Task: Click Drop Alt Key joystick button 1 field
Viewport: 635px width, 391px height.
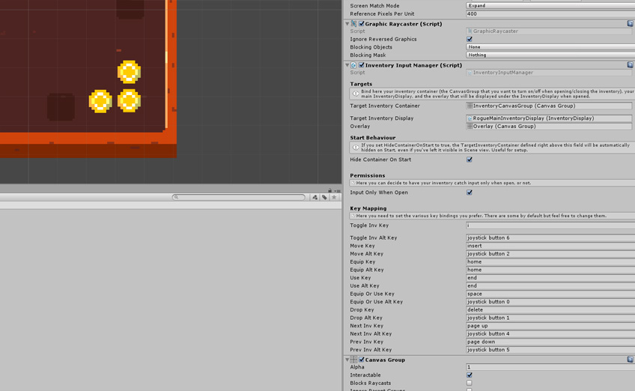Action: (550, 318)
